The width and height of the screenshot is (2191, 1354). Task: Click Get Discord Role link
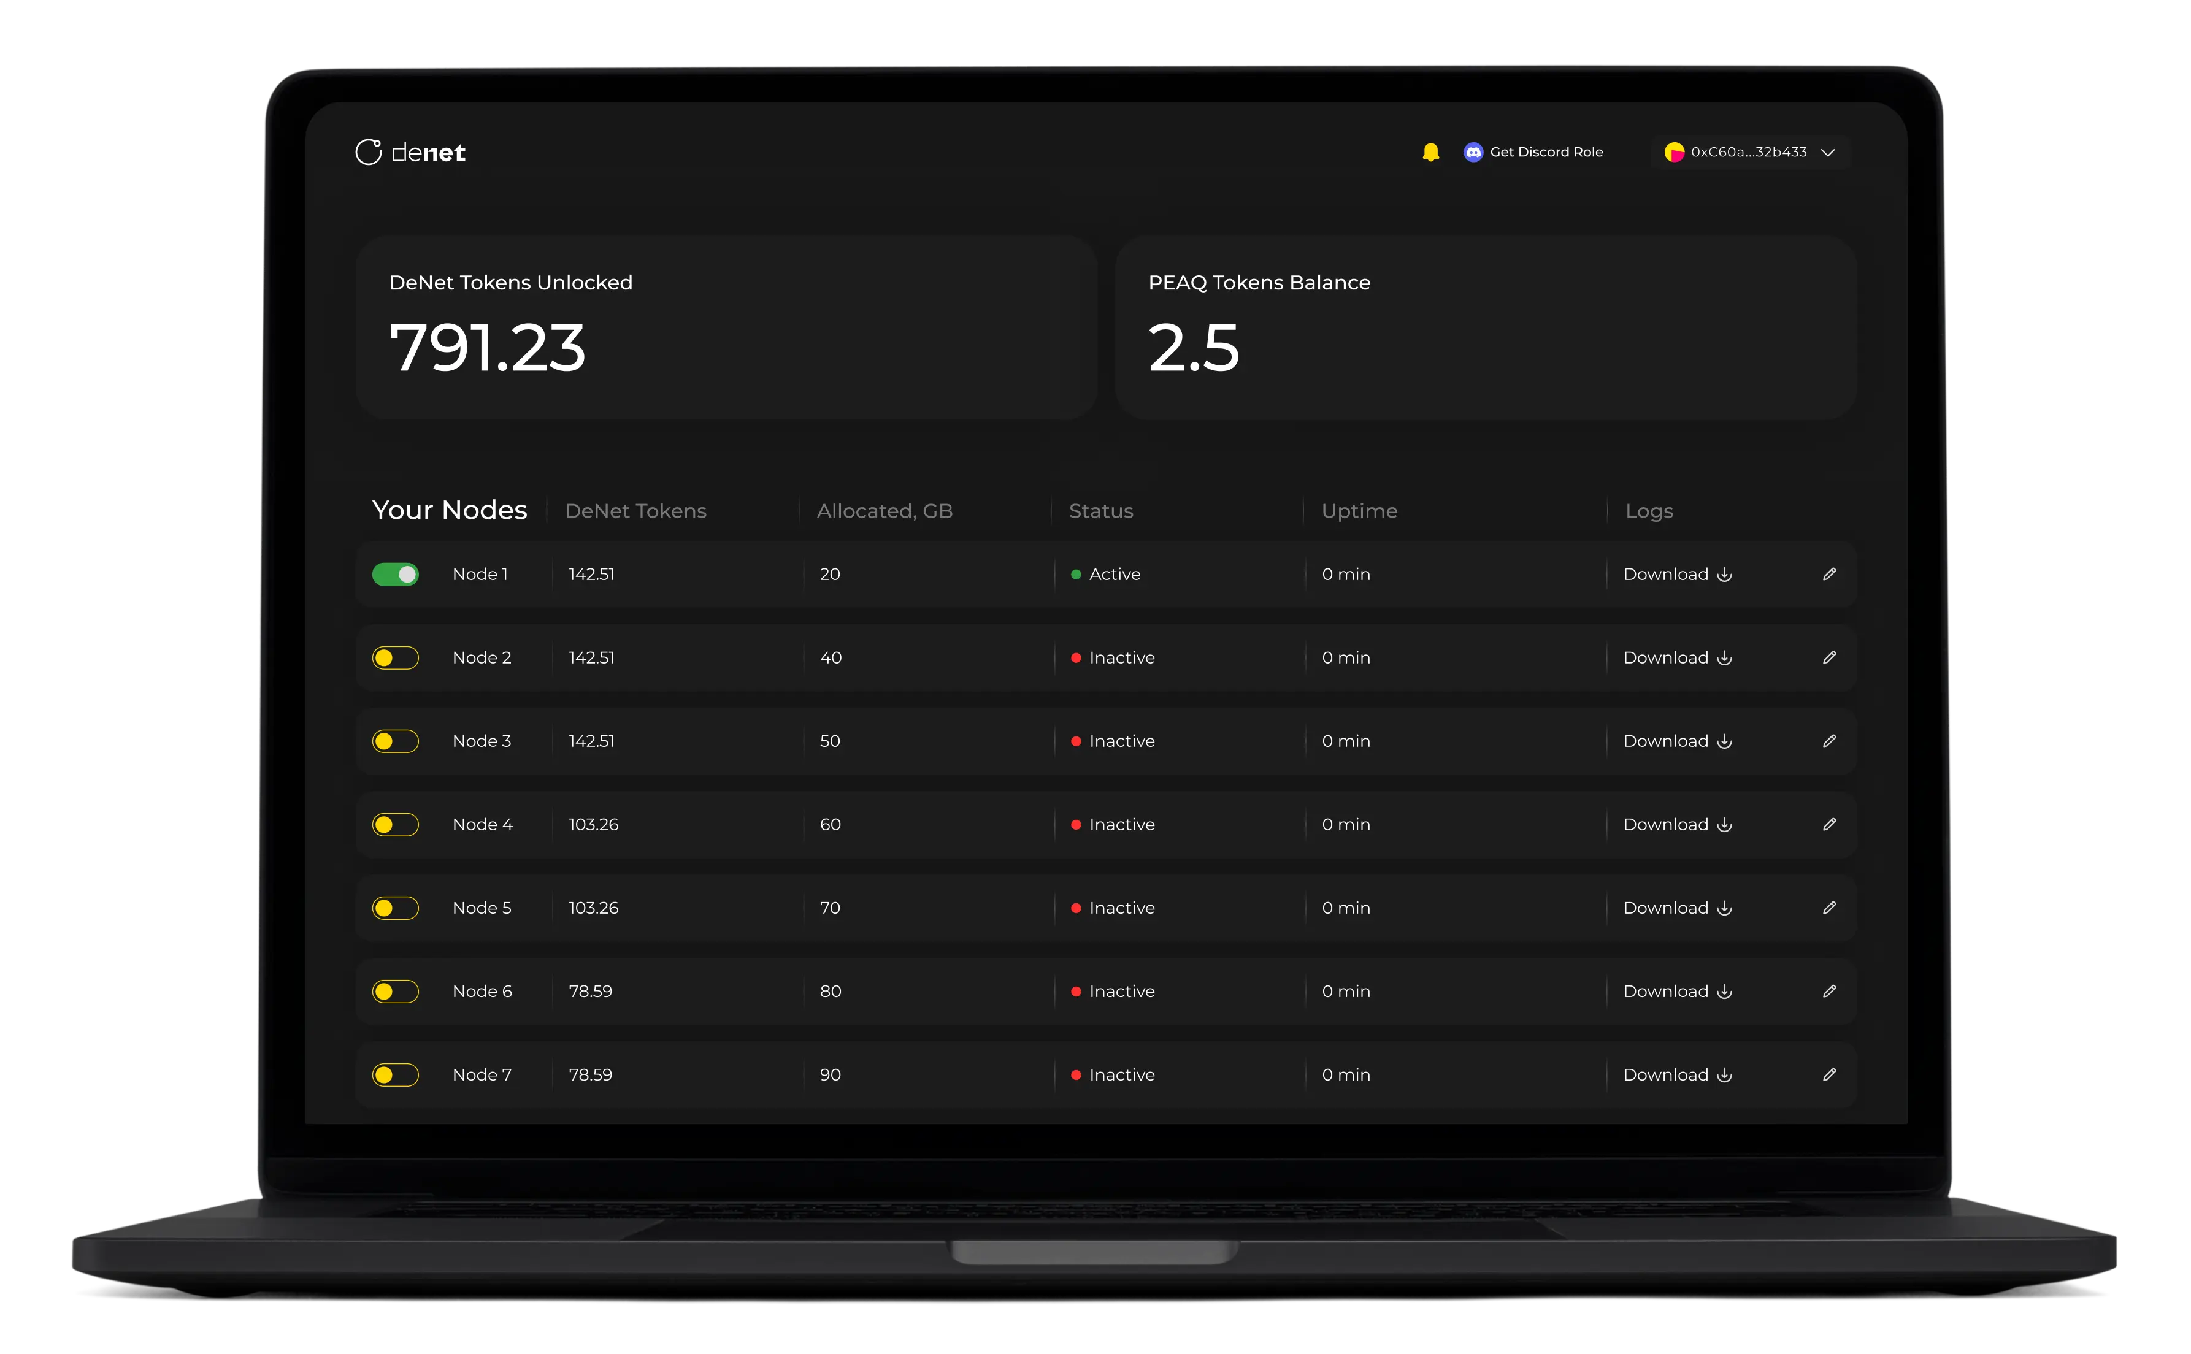tap(1546, 152)
